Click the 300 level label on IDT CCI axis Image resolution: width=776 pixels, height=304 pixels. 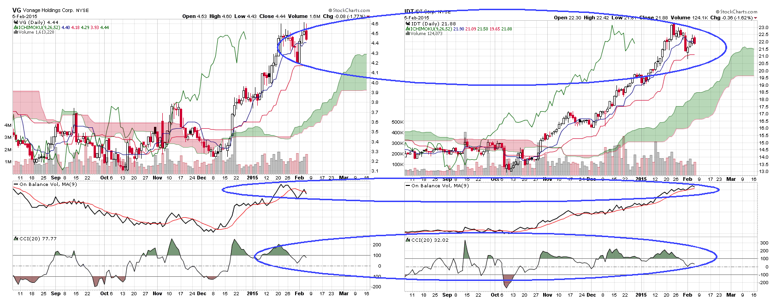764,243
